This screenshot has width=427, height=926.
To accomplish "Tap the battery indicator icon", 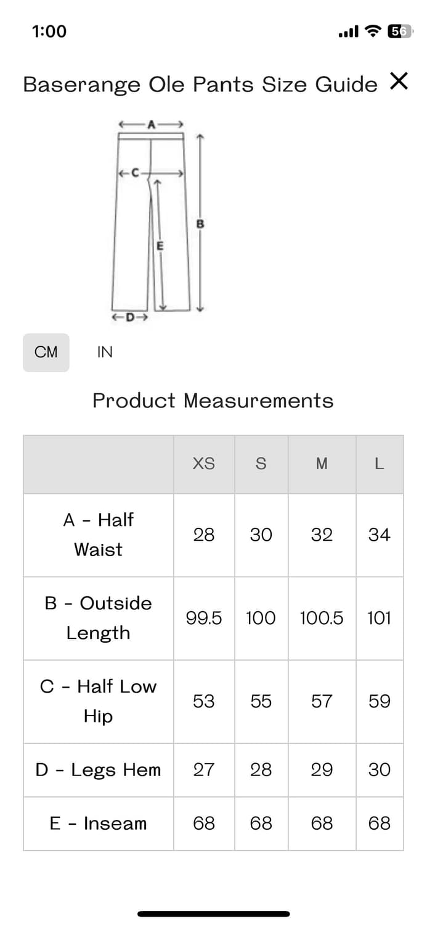I will click(x=399, y=31).
